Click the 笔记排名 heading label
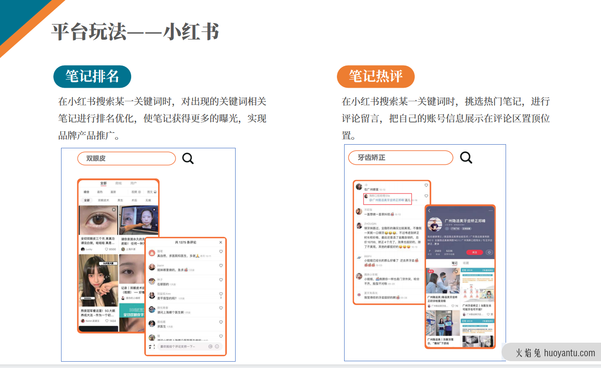This screenshot has height=368, width=601. pyautogui.click(x=92, y=76)
